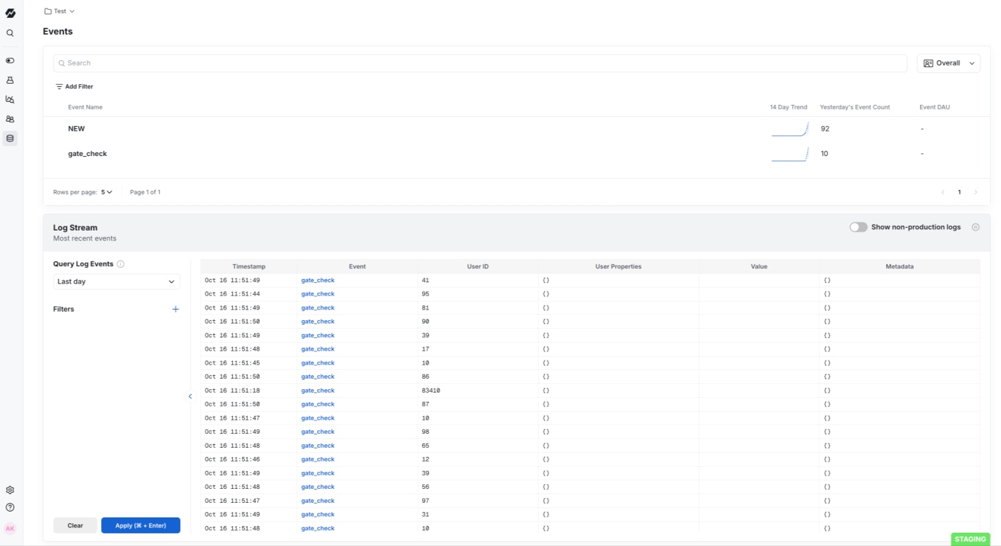The height and width of the screenshot is (546, 1001).
Task: Click inside the Search events field
Action: click(x=480, y=62)
